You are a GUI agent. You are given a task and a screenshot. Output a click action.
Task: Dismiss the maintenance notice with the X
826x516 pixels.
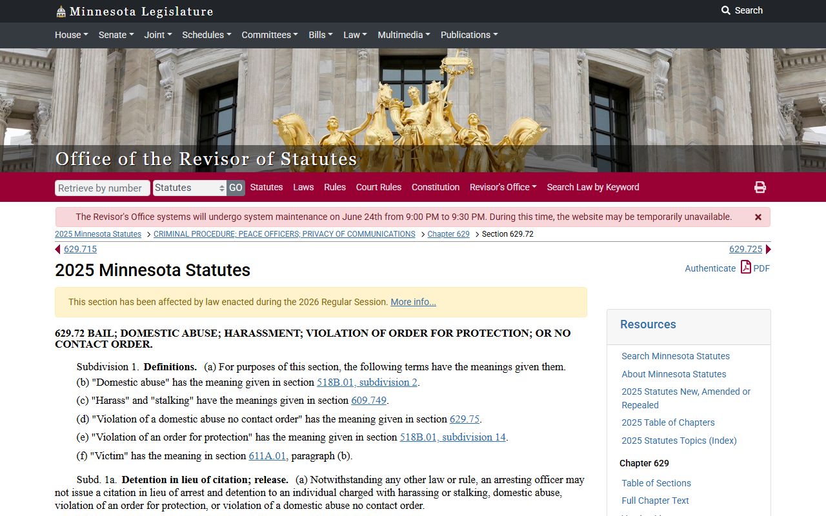(758, 217)
